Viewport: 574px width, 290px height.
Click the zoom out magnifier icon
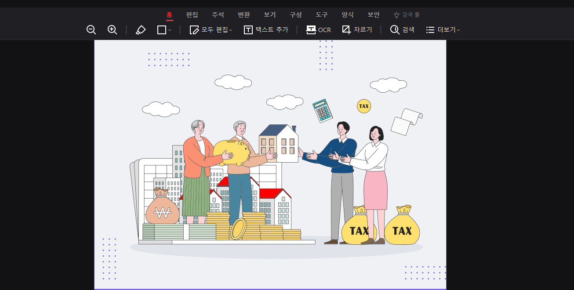[x=91, y=30]
